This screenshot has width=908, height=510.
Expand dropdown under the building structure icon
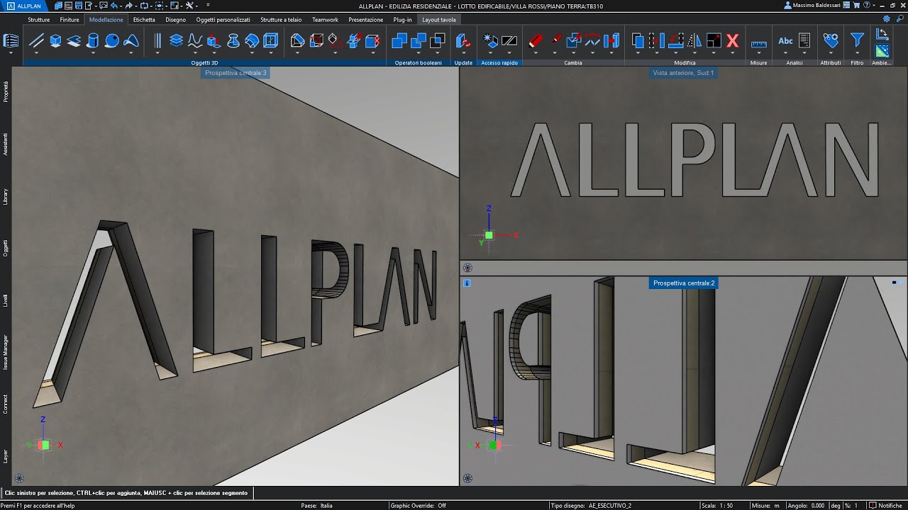(11, 52)
